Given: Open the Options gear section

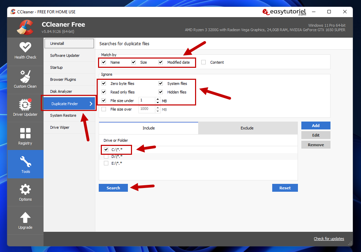Looking at the screenshot, I should [x=25, y=192].
